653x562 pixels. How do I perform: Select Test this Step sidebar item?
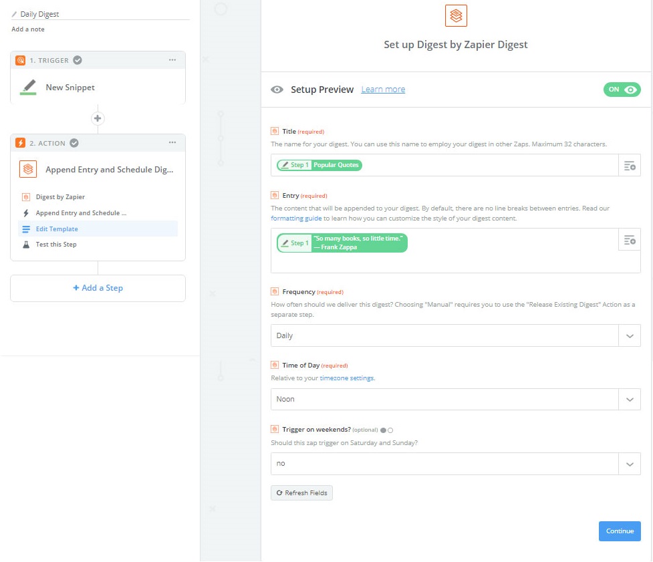click(x=98, y=245)
